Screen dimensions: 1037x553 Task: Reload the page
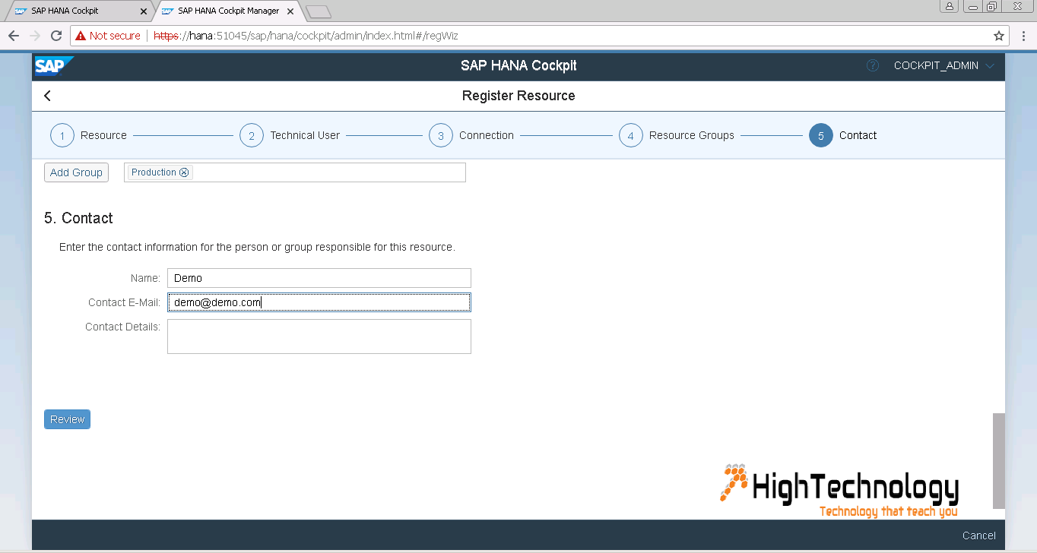pyautogui.click(x=55, y=36)
